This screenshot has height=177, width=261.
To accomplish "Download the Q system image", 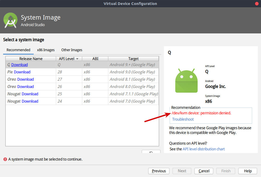I will (20, 65).
